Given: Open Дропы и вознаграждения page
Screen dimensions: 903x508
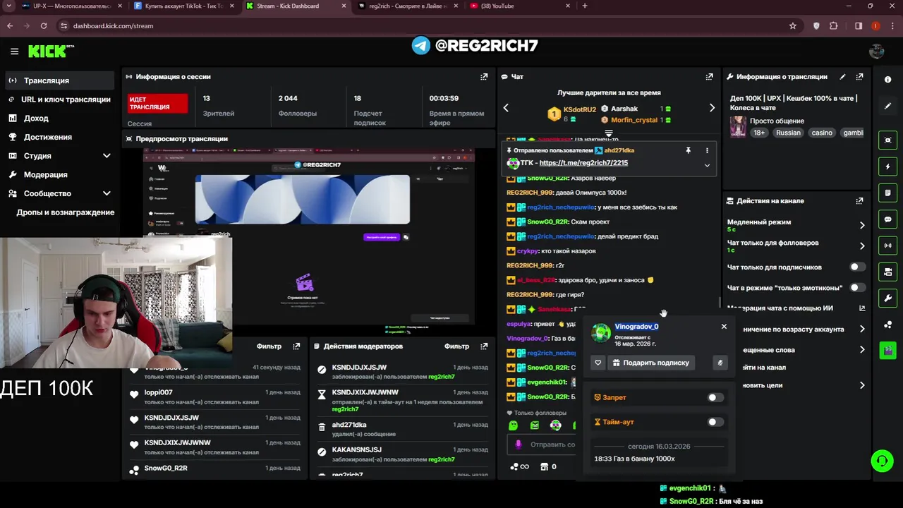Looking at the screenshot, I should pyautogui.click(x=65, y=212).
